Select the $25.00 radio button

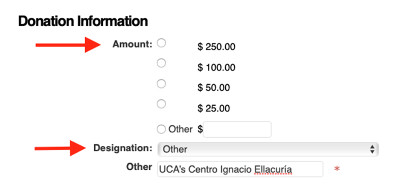tap(161, 104)
